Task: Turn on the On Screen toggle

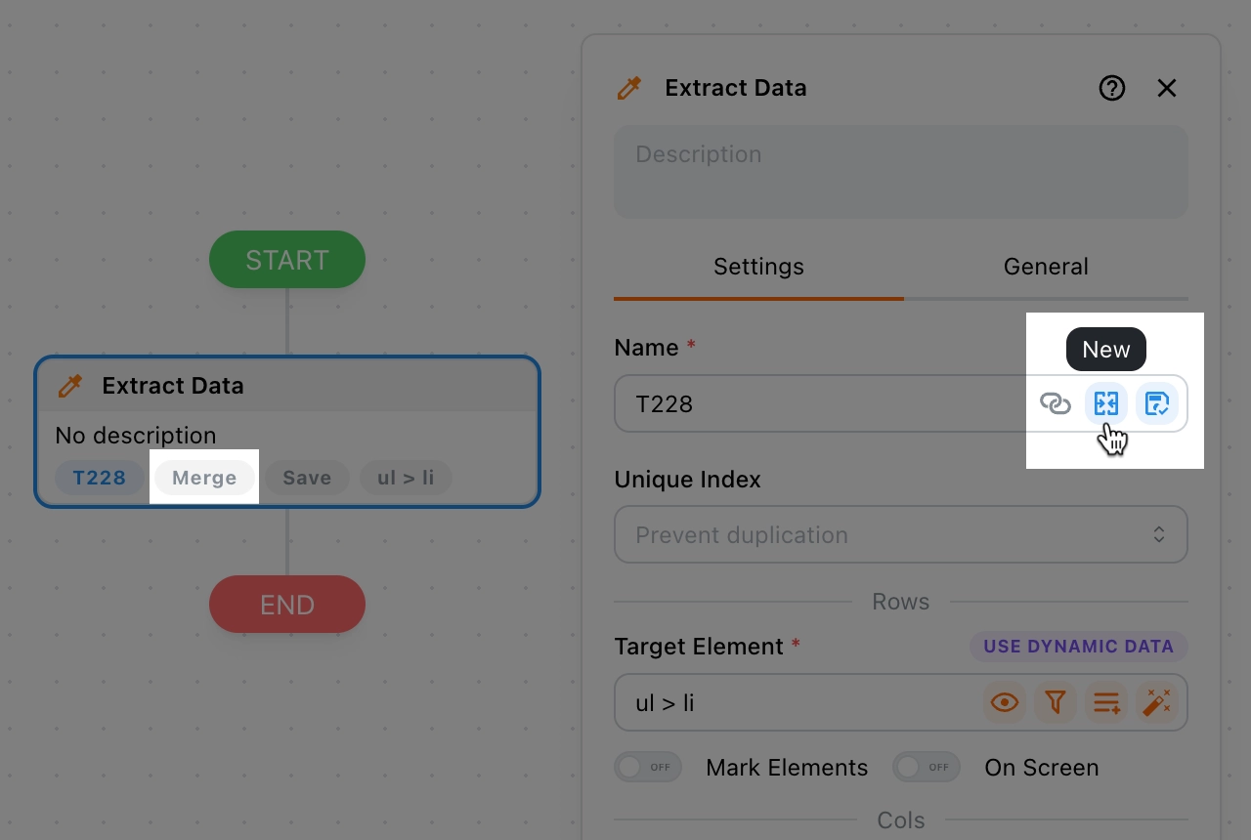Action: click(x=926, y=768)
